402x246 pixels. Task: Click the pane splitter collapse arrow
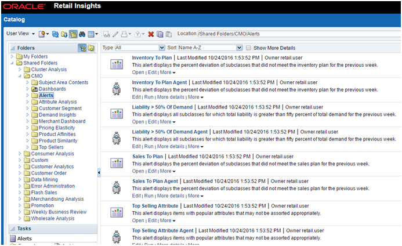[99, 173]
